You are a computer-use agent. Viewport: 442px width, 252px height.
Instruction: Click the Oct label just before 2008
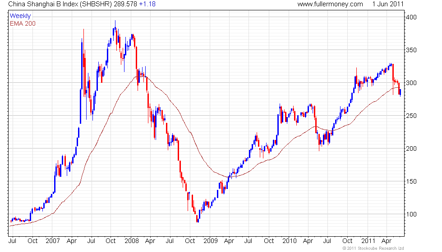point(110,241)
